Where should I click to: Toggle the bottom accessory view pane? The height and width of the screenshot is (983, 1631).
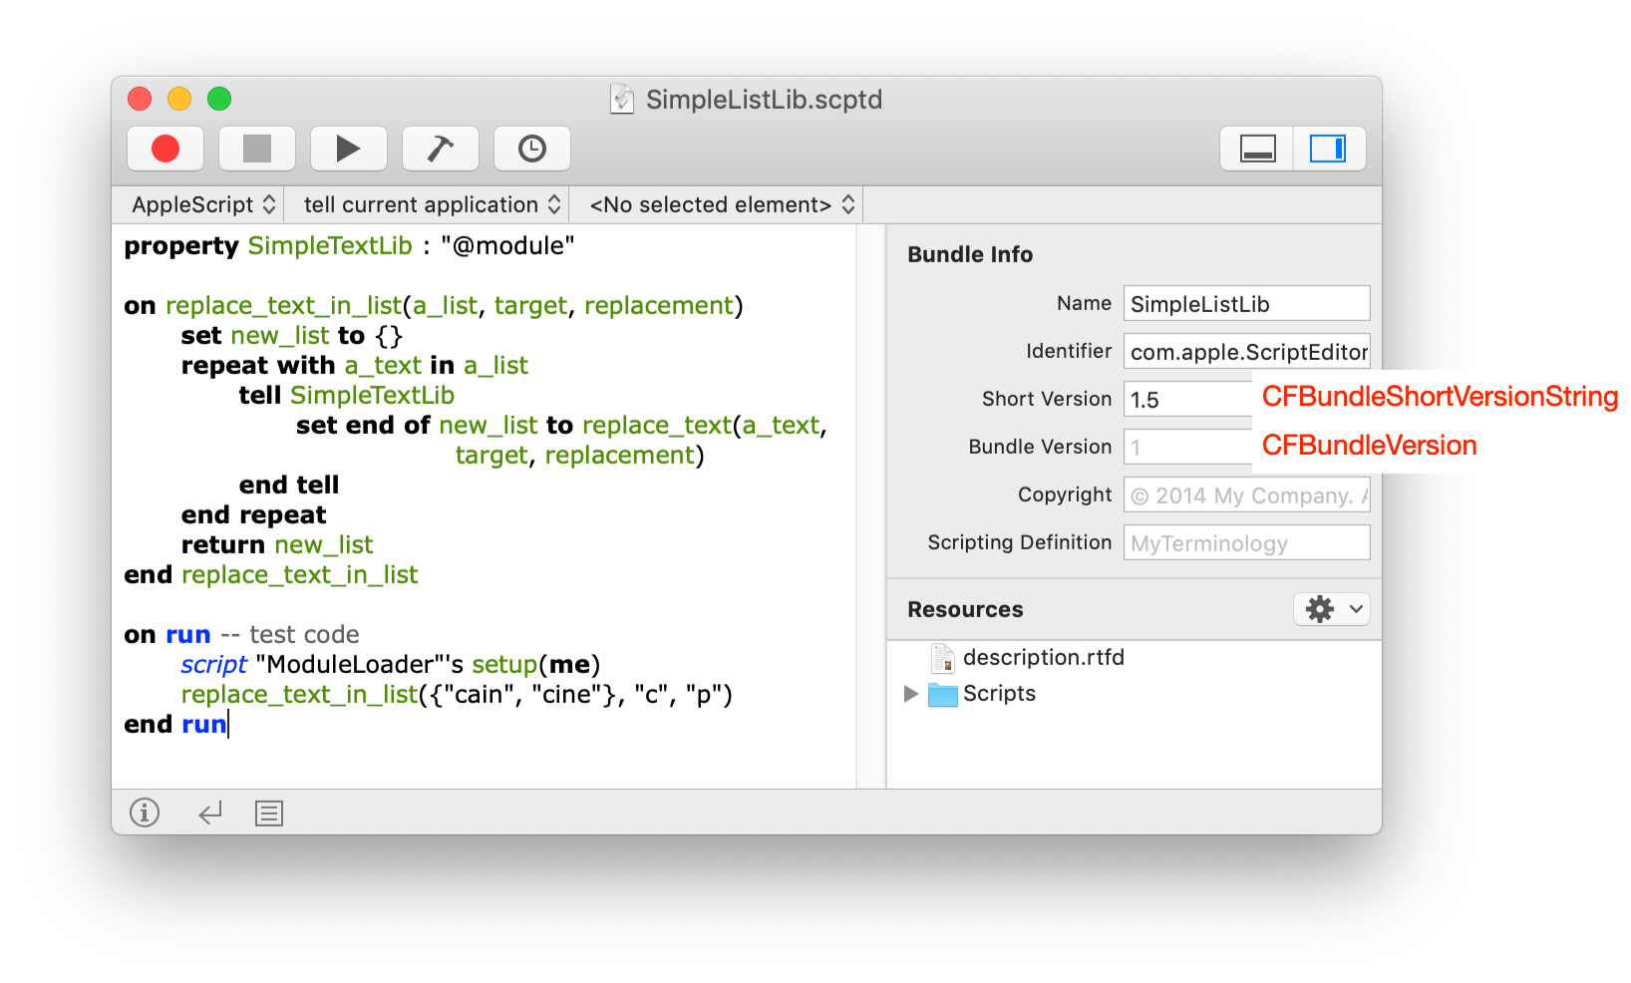[1257, 149]
